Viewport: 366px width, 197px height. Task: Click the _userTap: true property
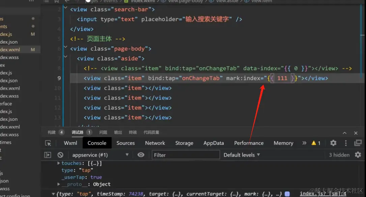[82, 177]
